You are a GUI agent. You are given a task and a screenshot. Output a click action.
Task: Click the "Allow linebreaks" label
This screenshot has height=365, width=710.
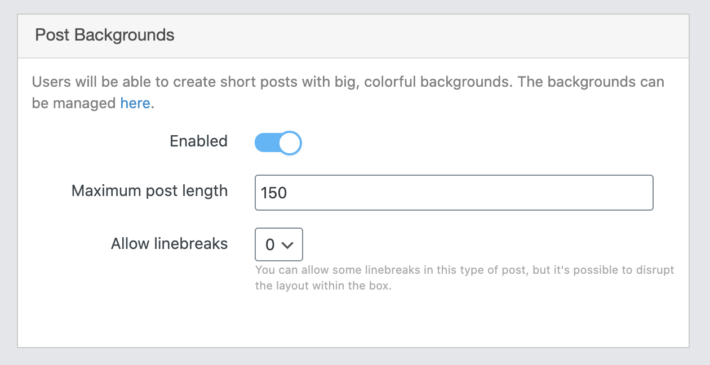pyautogui.click(x=169, y=243)
